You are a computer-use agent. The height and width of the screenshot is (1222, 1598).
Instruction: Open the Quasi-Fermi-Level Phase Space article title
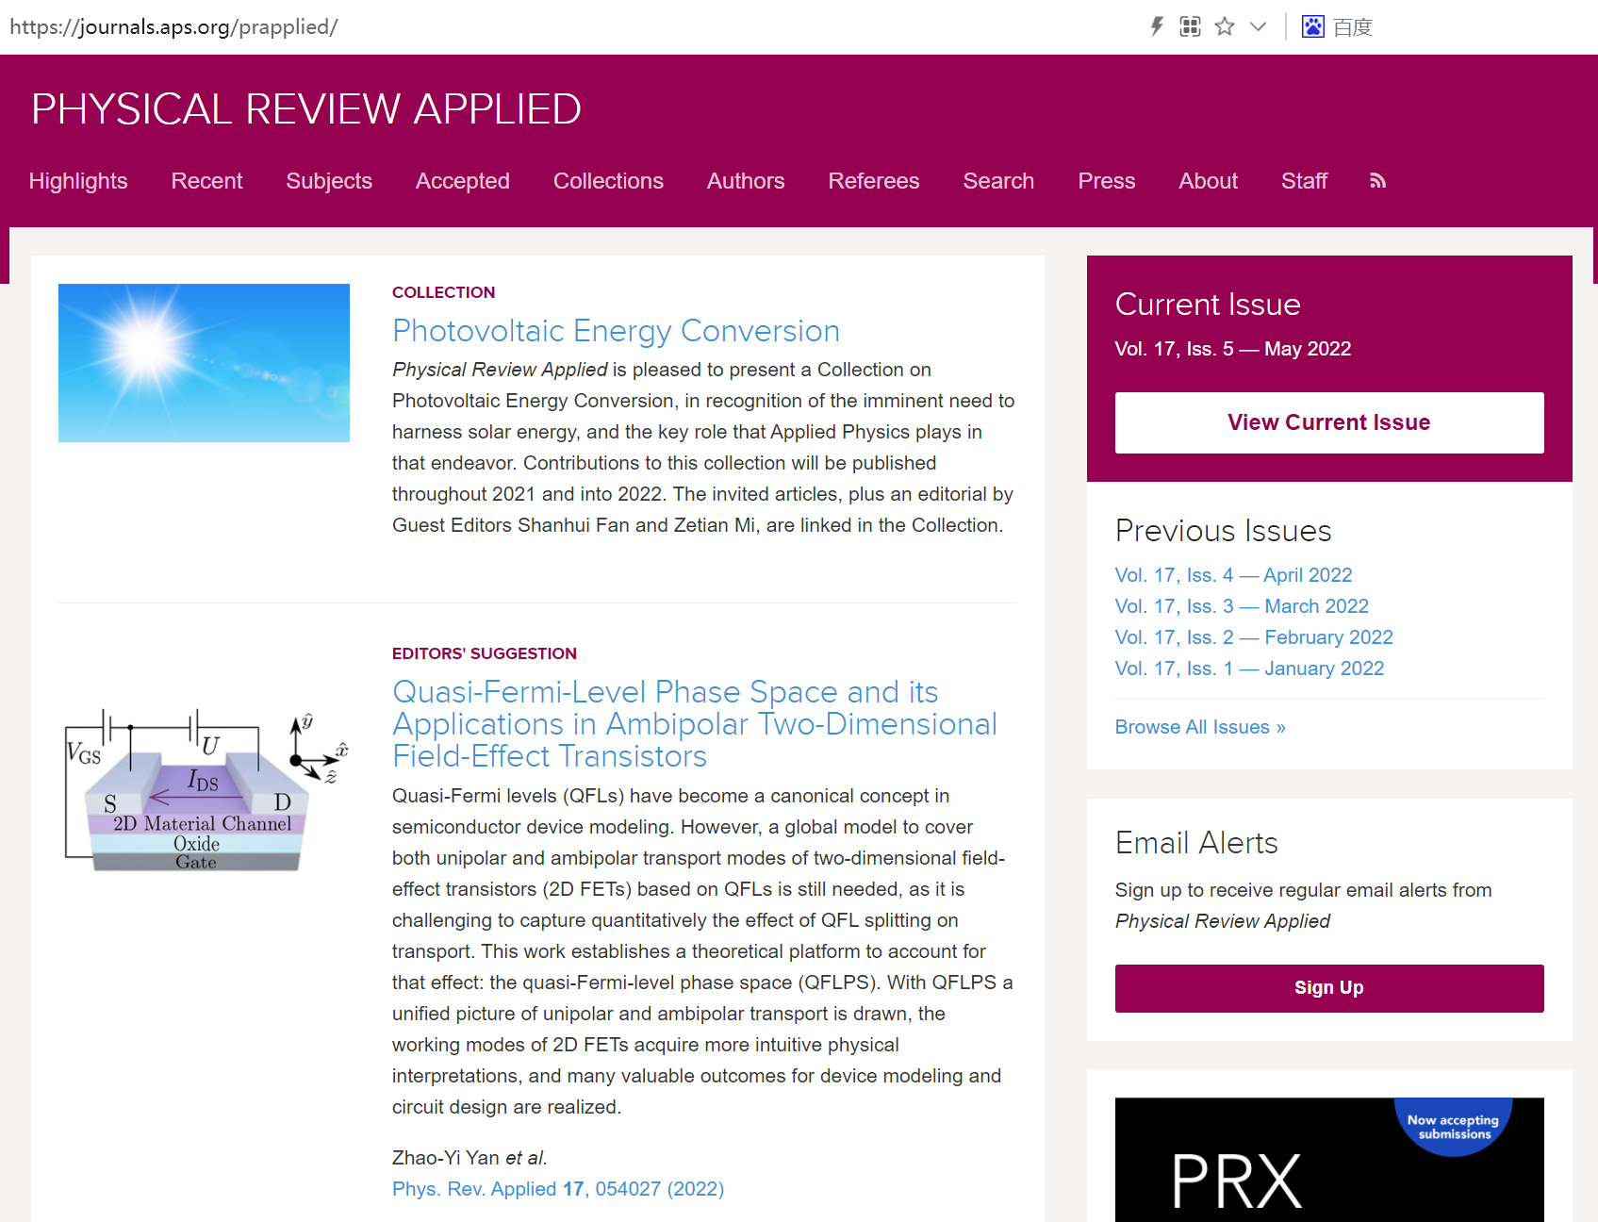point(695,724)
